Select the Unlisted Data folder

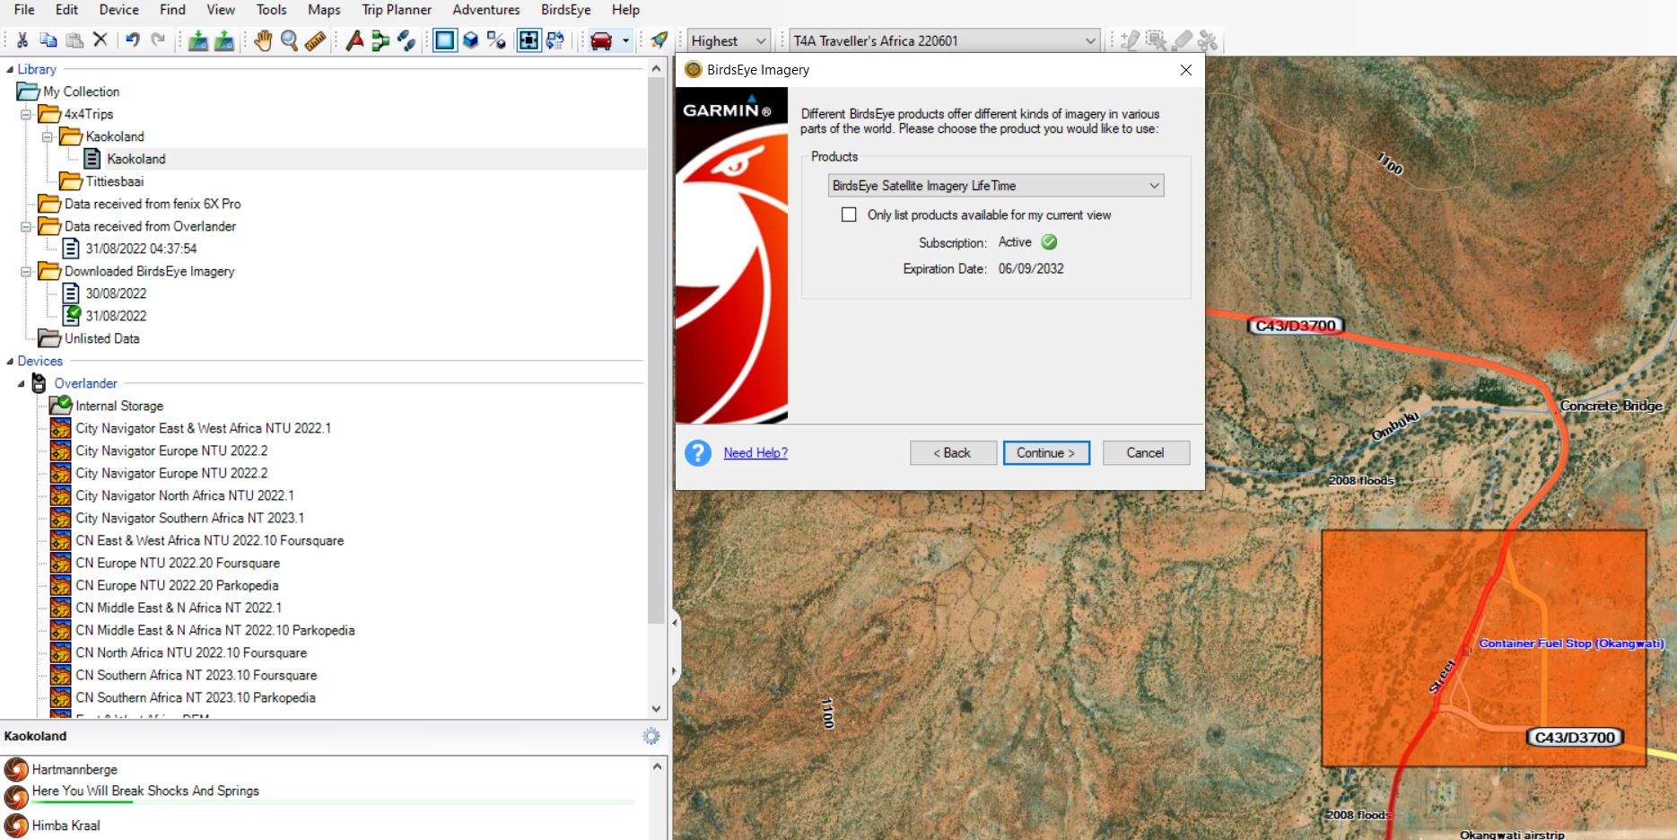click(101, 338)
